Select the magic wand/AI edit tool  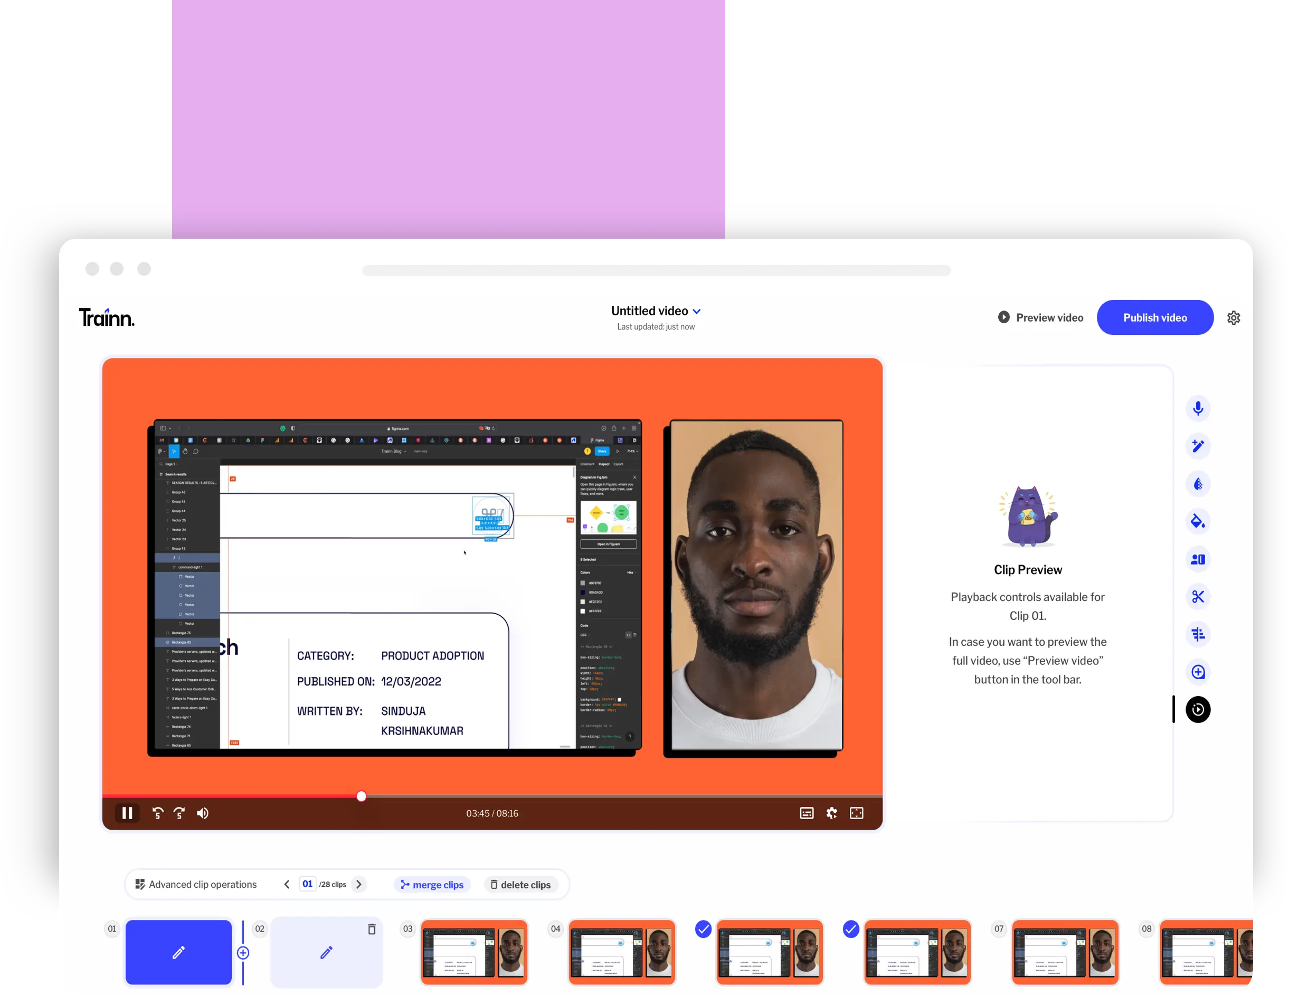click(1198, 445)
